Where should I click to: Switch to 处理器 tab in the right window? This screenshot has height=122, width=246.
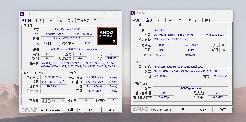(138, 20)
